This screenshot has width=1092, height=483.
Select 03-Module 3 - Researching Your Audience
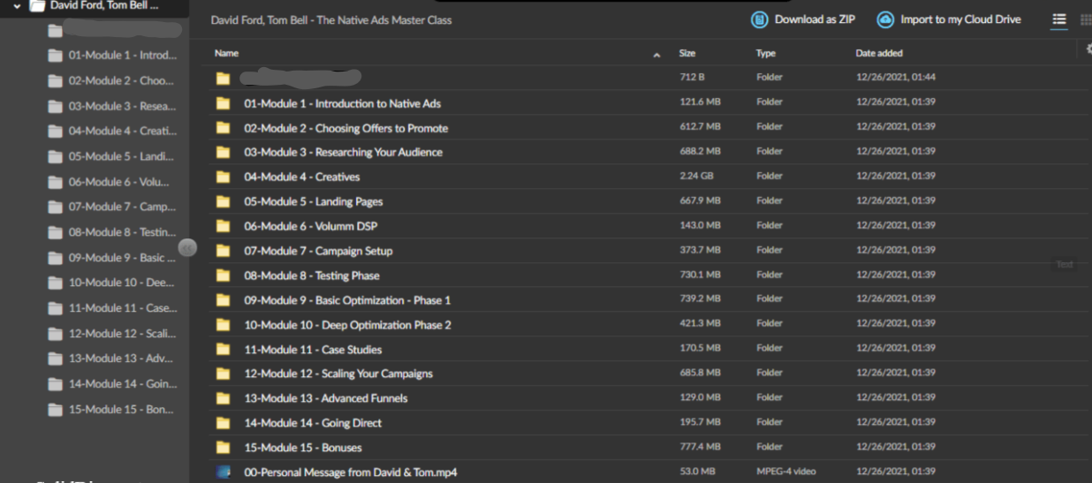click(x=343, y=153)
